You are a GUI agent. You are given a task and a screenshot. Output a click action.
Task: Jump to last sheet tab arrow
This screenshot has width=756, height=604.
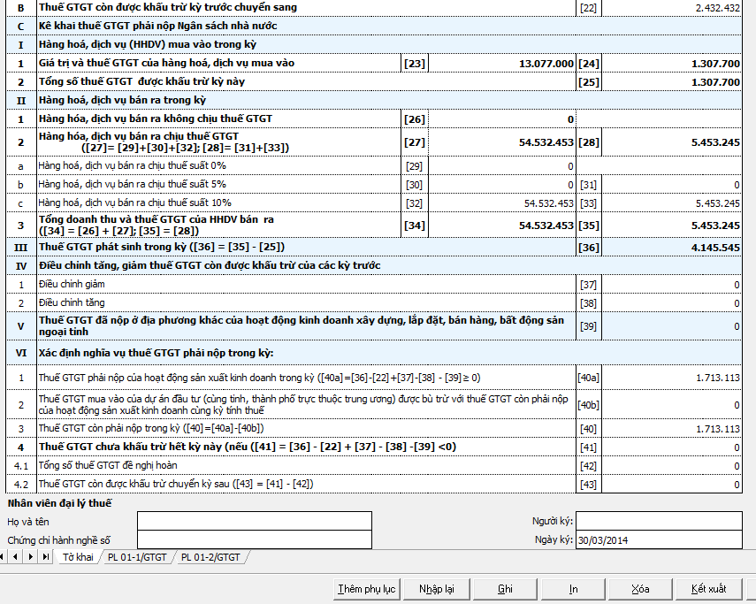tap(45, 557)
